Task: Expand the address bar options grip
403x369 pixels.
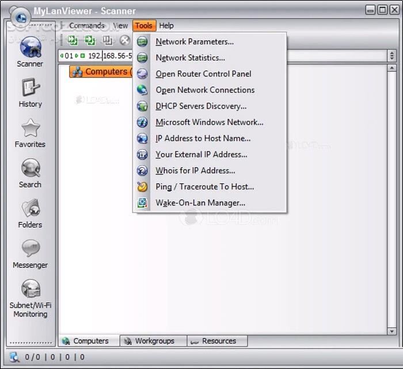Action: coord(391,55)
